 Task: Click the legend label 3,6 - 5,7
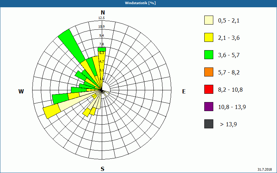(x=229, y=55)
